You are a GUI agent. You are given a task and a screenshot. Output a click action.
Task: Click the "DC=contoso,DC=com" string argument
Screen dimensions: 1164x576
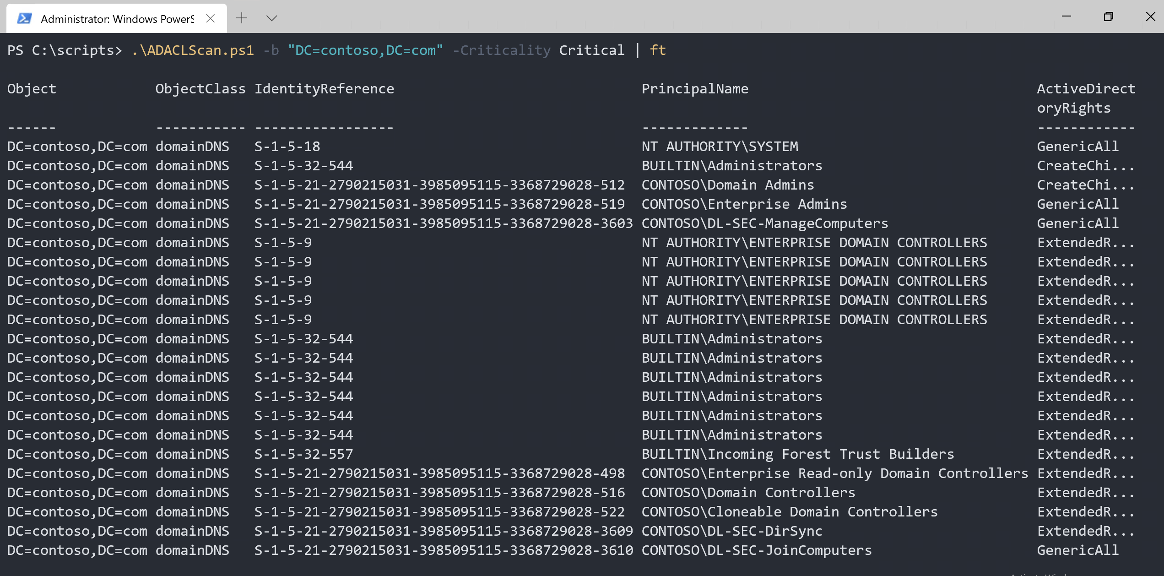365,50
